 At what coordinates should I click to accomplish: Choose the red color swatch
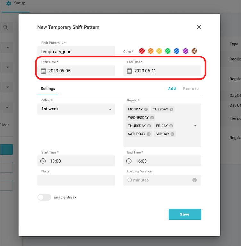coord(142,51)
